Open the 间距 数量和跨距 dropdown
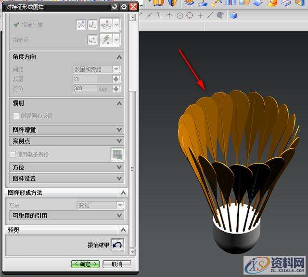 pos(96,69)
